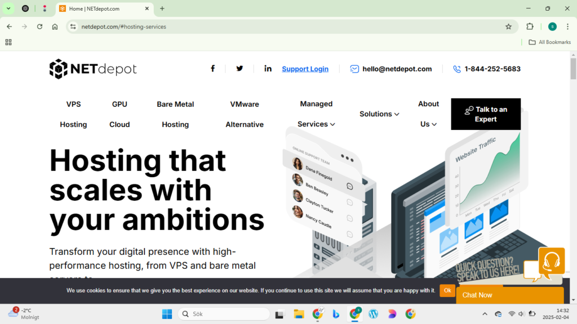
Task: Click the phone handset icon
Action: tap(456, 69)
